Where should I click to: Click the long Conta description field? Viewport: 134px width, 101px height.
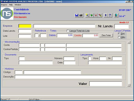94,45
